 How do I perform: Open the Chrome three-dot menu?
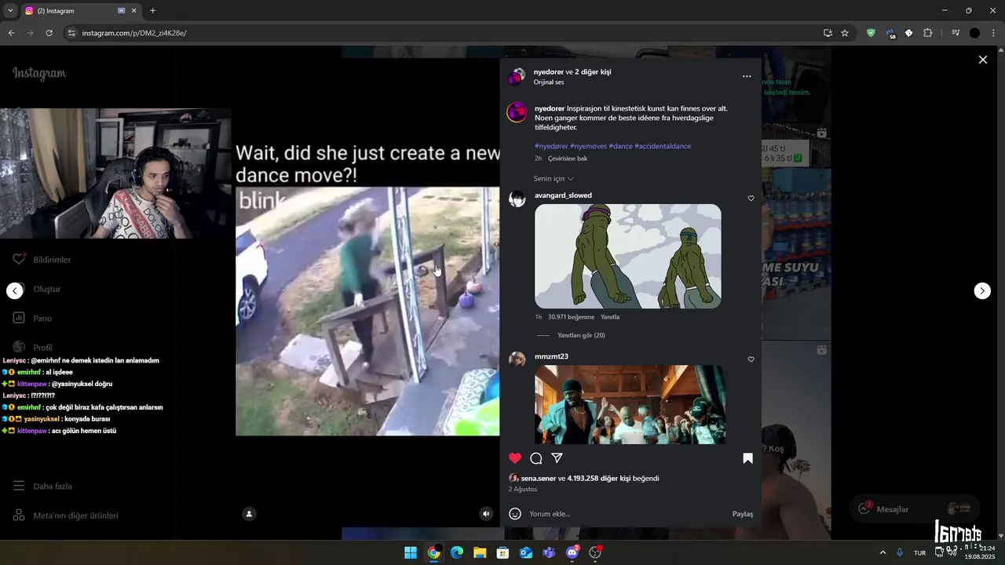(x=994, y=33)
